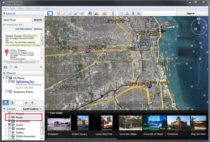Viewport: 210px width, 142px height.
Task: Click the Search button
Action: click(x=38, y=20)
